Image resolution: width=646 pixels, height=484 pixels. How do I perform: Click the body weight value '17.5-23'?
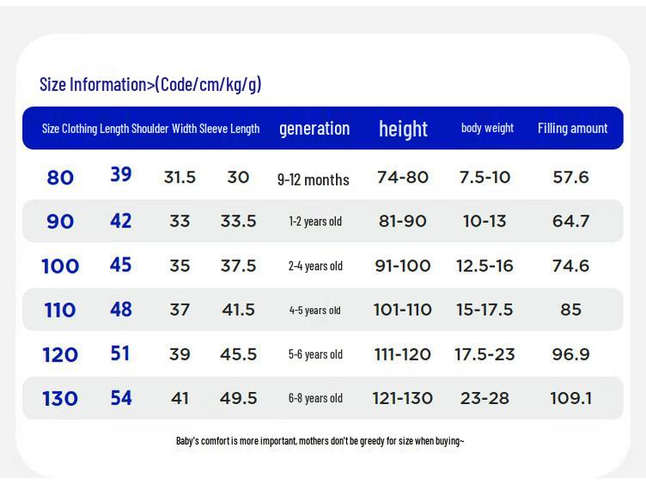tap(484, 354)
